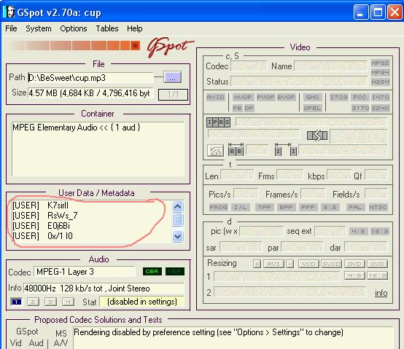
Task: Click the I/L interlace indicator
Action: tap(240, 207)
